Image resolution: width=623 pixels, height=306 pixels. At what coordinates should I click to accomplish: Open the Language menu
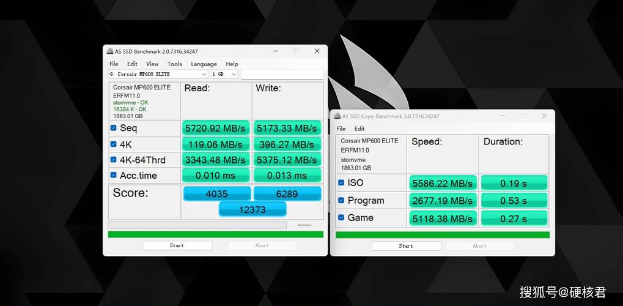[x=204, y=64]
